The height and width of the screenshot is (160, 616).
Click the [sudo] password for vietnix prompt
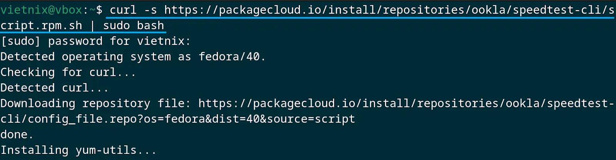point(95,41)
